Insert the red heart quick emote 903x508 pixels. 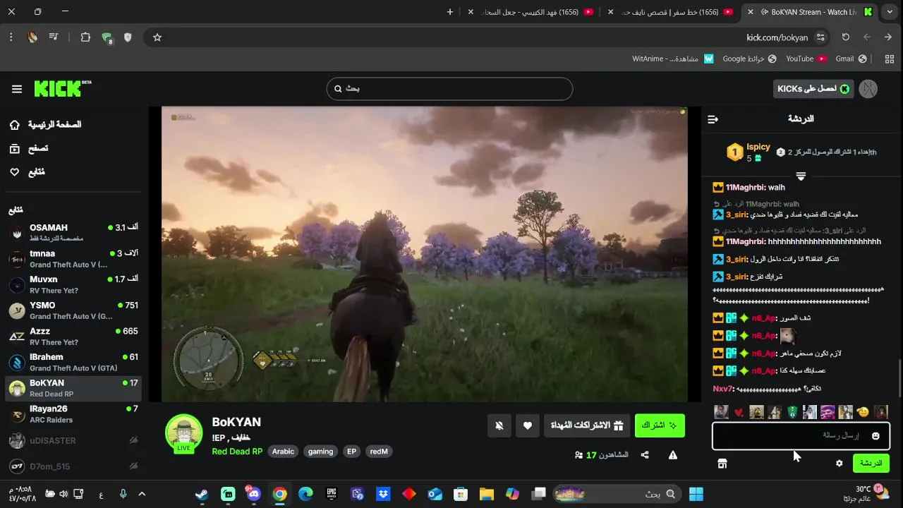pyautogui.click(x=739, y=412)
